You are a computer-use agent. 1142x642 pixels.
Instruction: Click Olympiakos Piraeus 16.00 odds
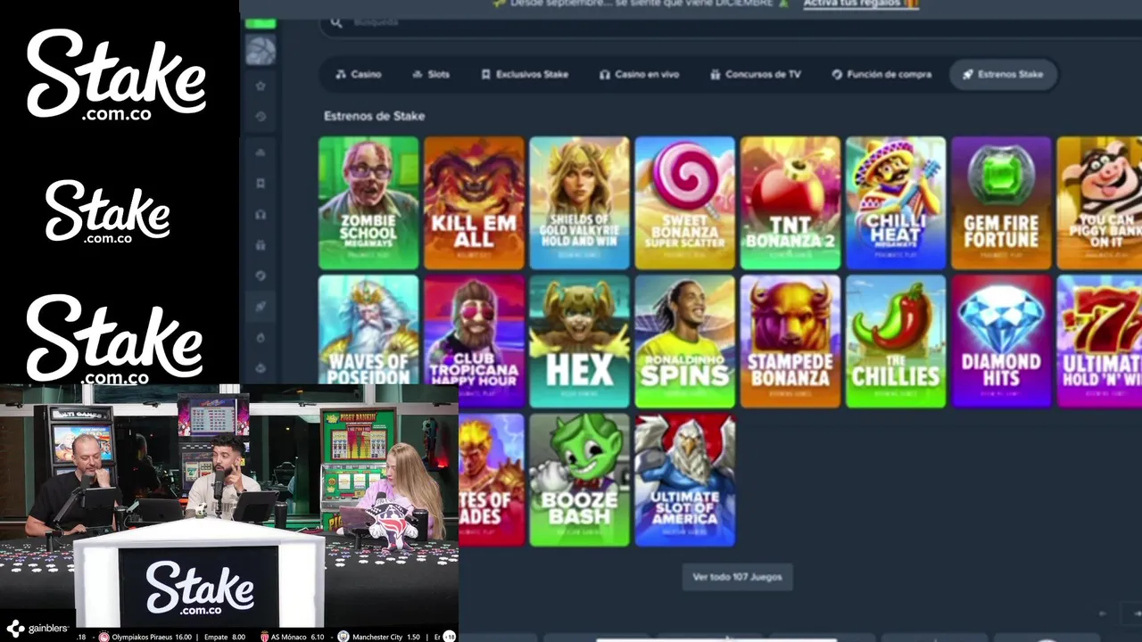point(145,637)
